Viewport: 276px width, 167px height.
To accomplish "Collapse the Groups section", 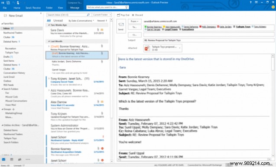I will click(x=2, y=109).
